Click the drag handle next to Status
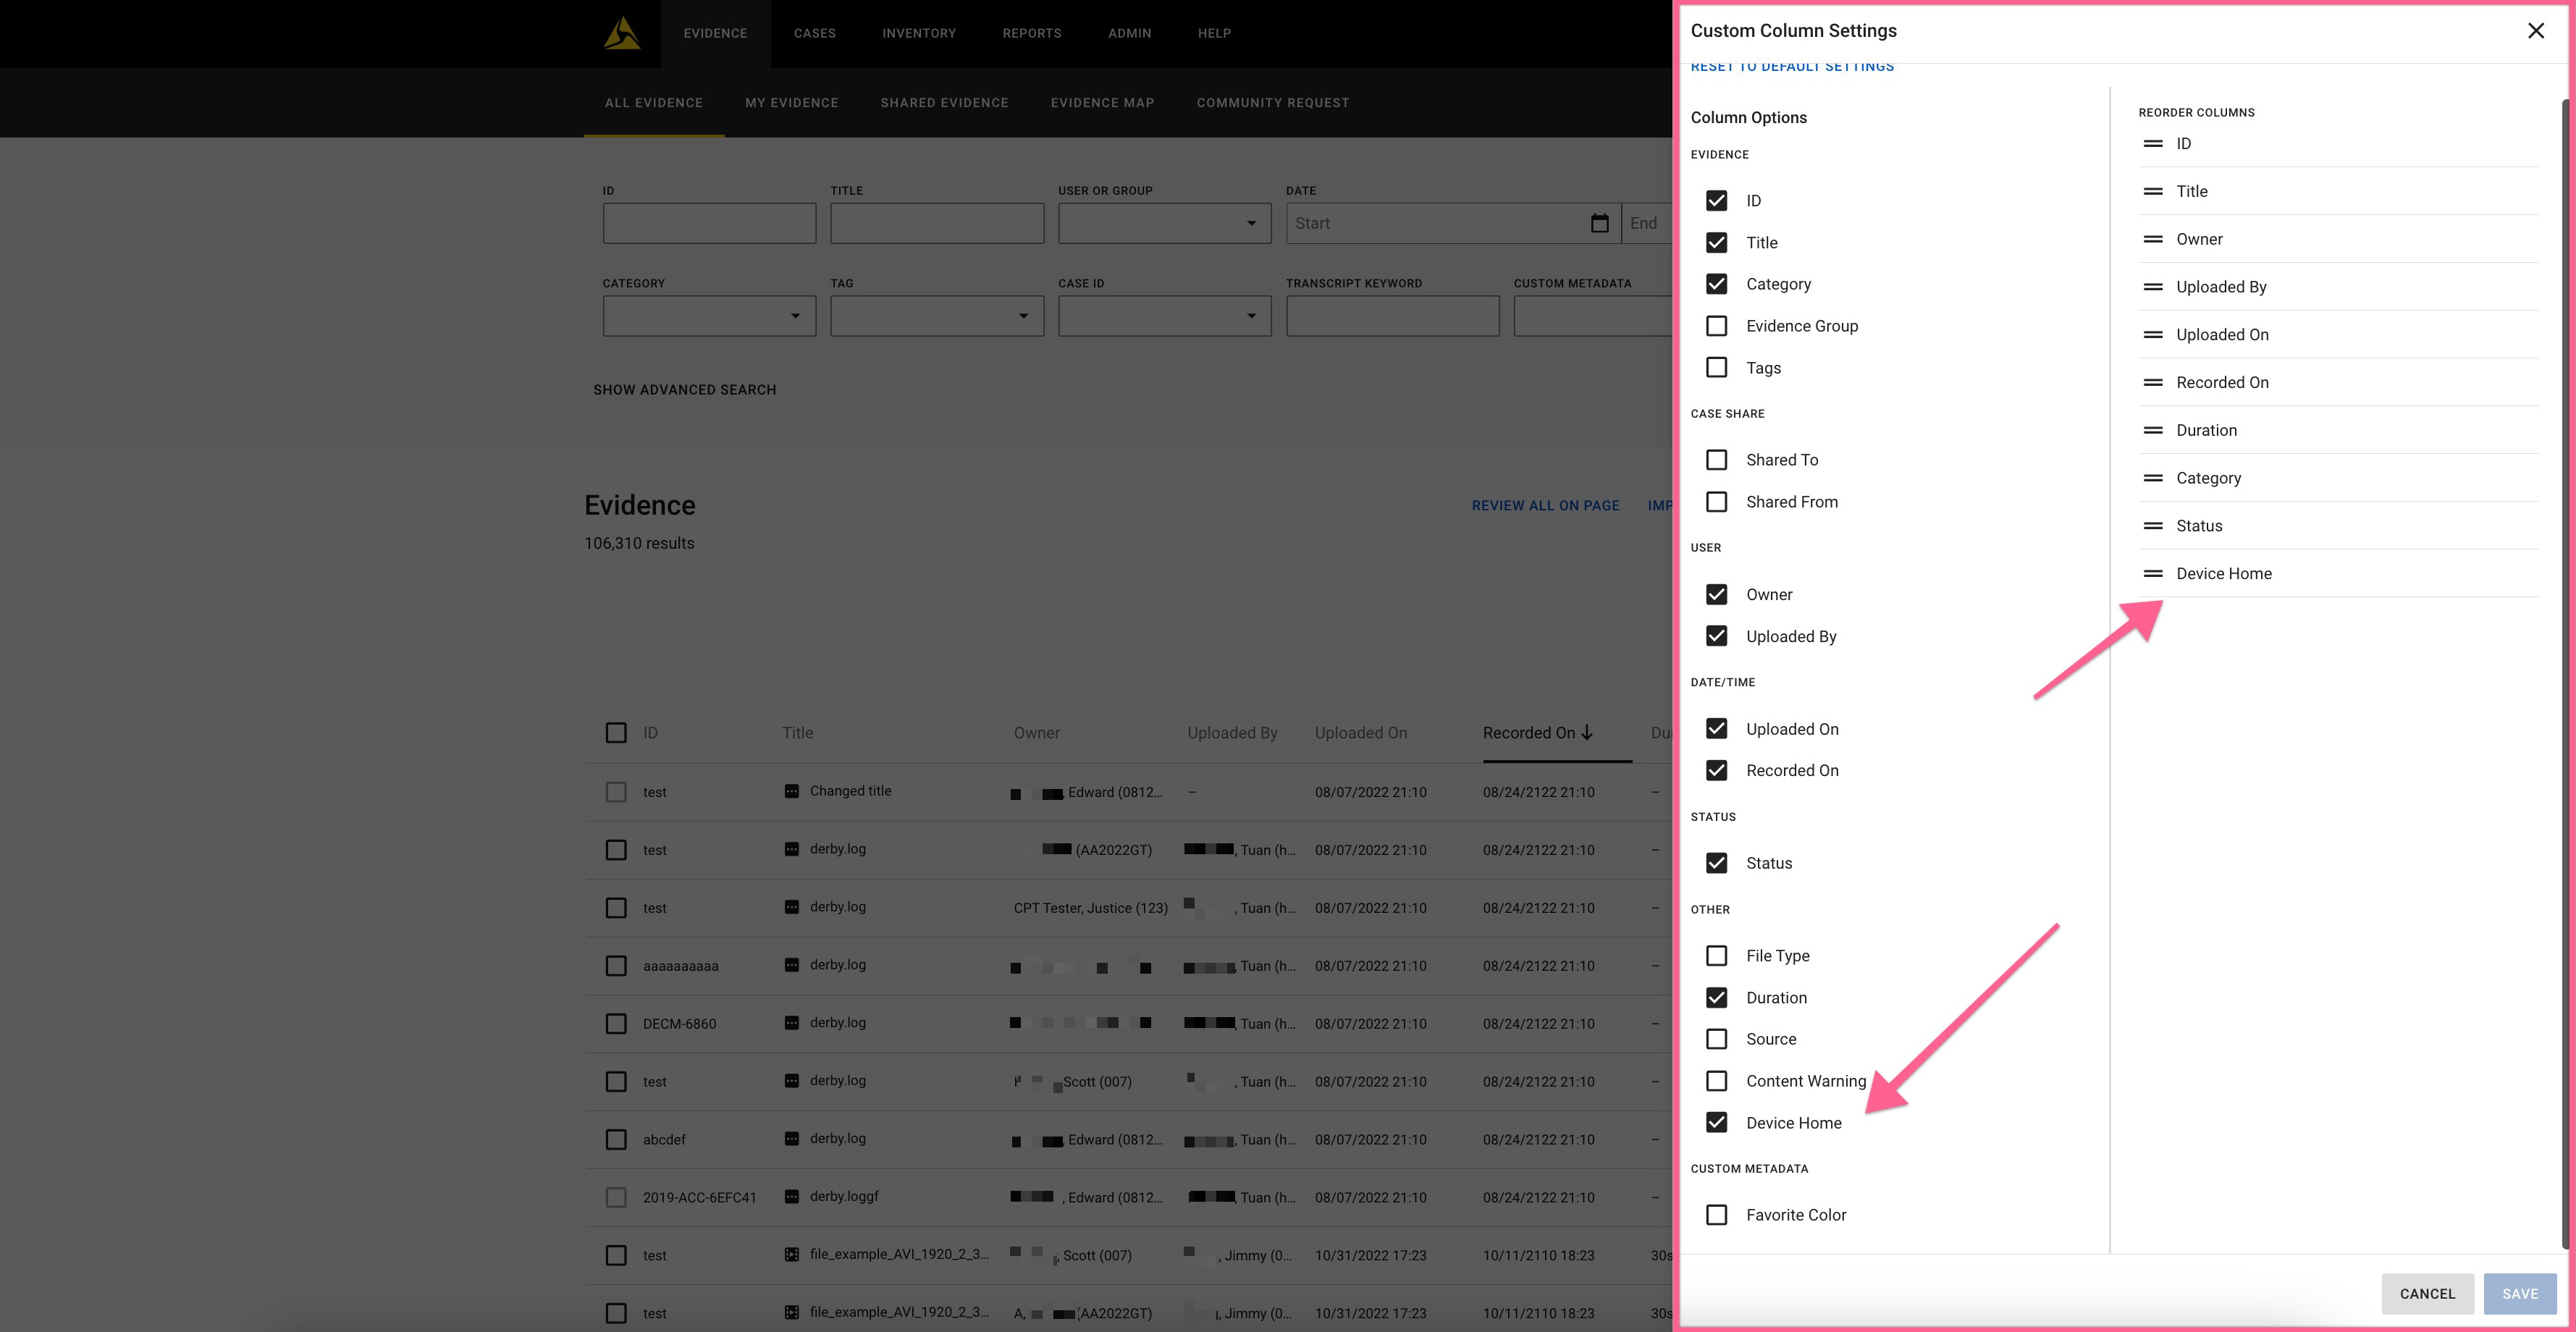 (2153, 526)
